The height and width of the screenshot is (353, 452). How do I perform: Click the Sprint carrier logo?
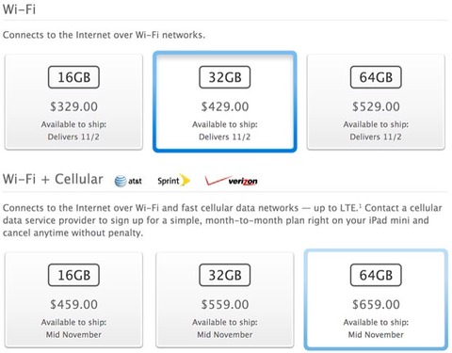(x=174, y=181)
